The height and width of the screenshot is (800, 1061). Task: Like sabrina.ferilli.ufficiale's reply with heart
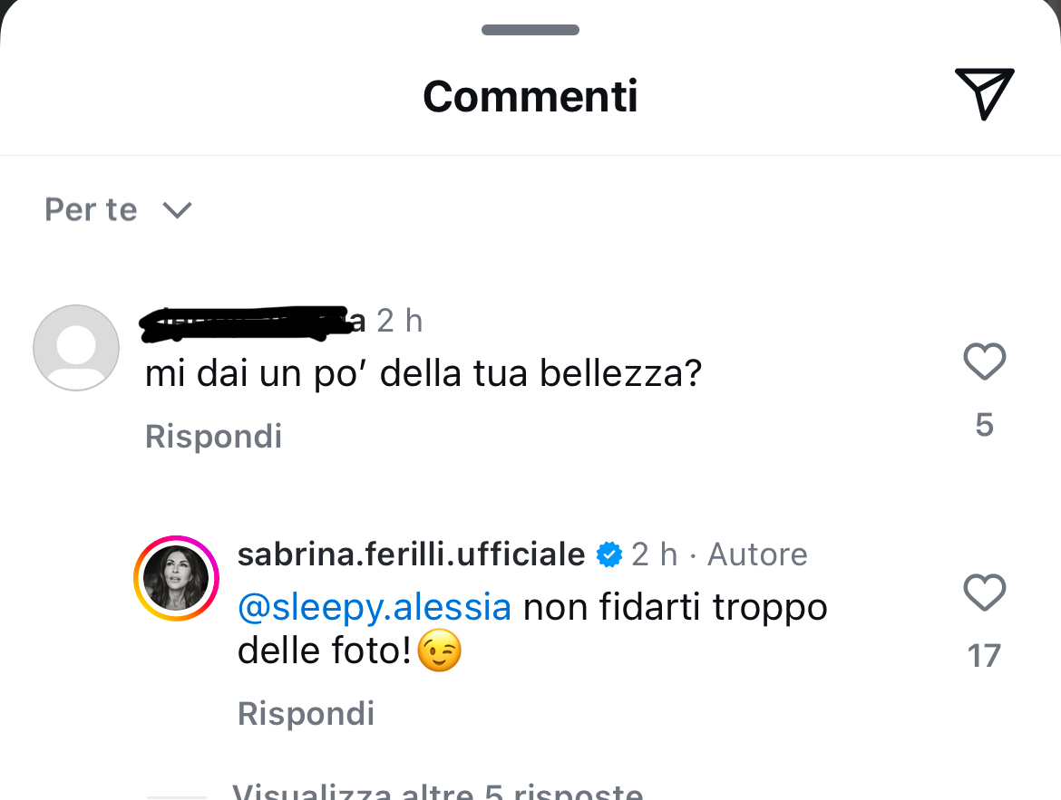[x=984, y=593]
